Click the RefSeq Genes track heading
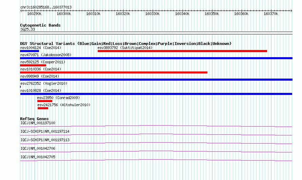This screenshot has width=302, height=180. (x=34, y=119)
